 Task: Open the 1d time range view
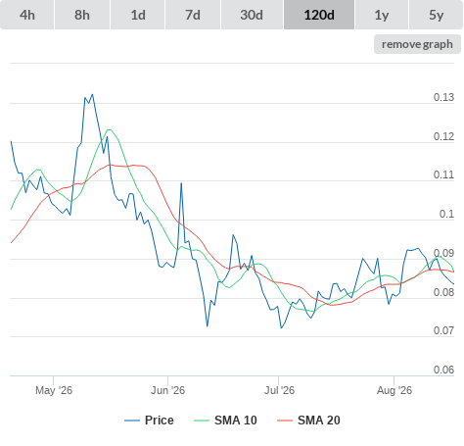[x=138, y=15]
